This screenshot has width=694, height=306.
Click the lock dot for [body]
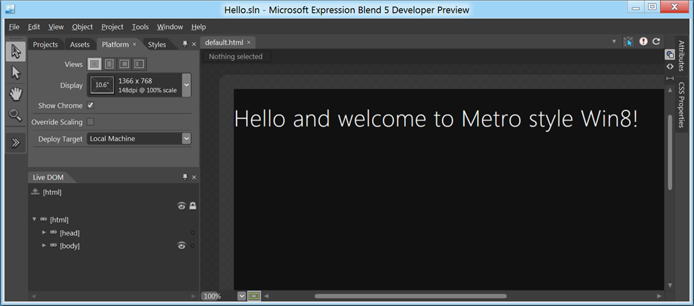(193, 246)
